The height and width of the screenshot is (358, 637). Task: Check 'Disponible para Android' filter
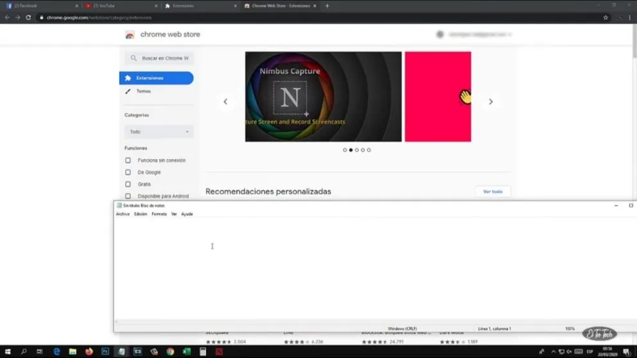[x=128, y=196]
